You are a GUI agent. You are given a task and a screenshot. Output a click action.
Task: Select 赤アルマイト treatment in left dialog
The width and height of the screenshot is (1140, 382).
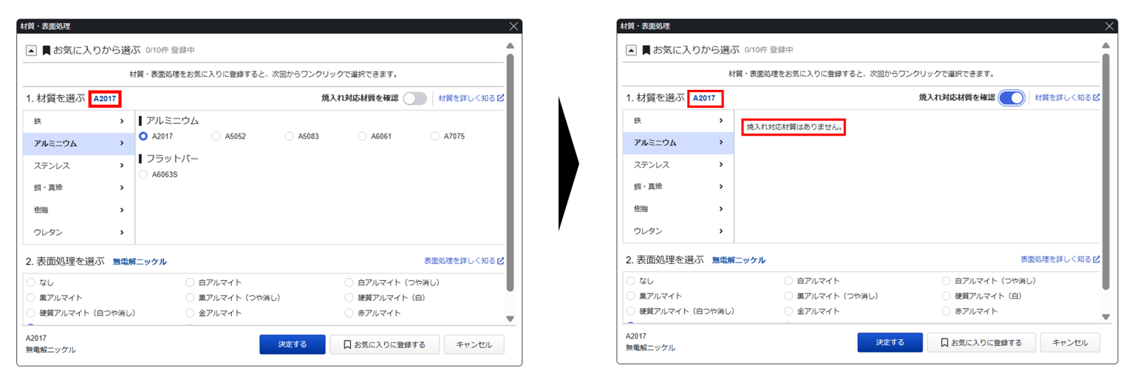tap(350, 313)
